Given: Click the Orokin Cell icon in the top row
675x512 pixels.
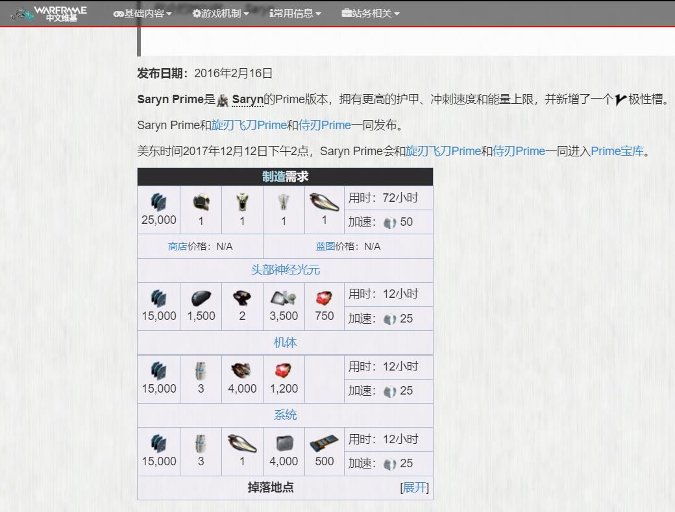Looking at the screenshot, I should point(324,201).
